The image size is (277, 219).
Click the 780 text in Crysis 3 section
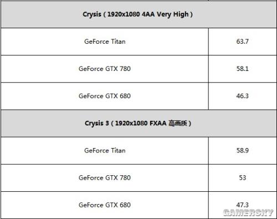125,178
